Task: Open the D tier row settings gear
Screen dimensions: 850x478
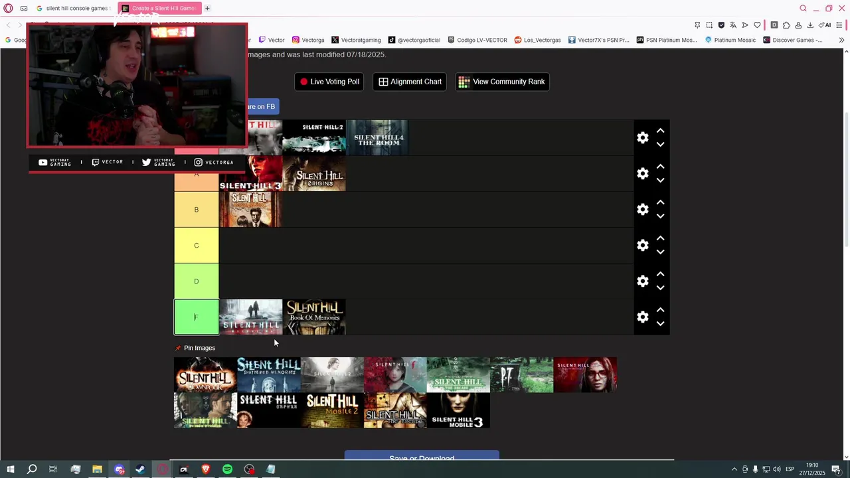Action: [x=642, y=281]
